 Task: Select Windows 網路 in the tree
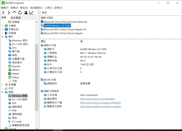pos(19,96)
